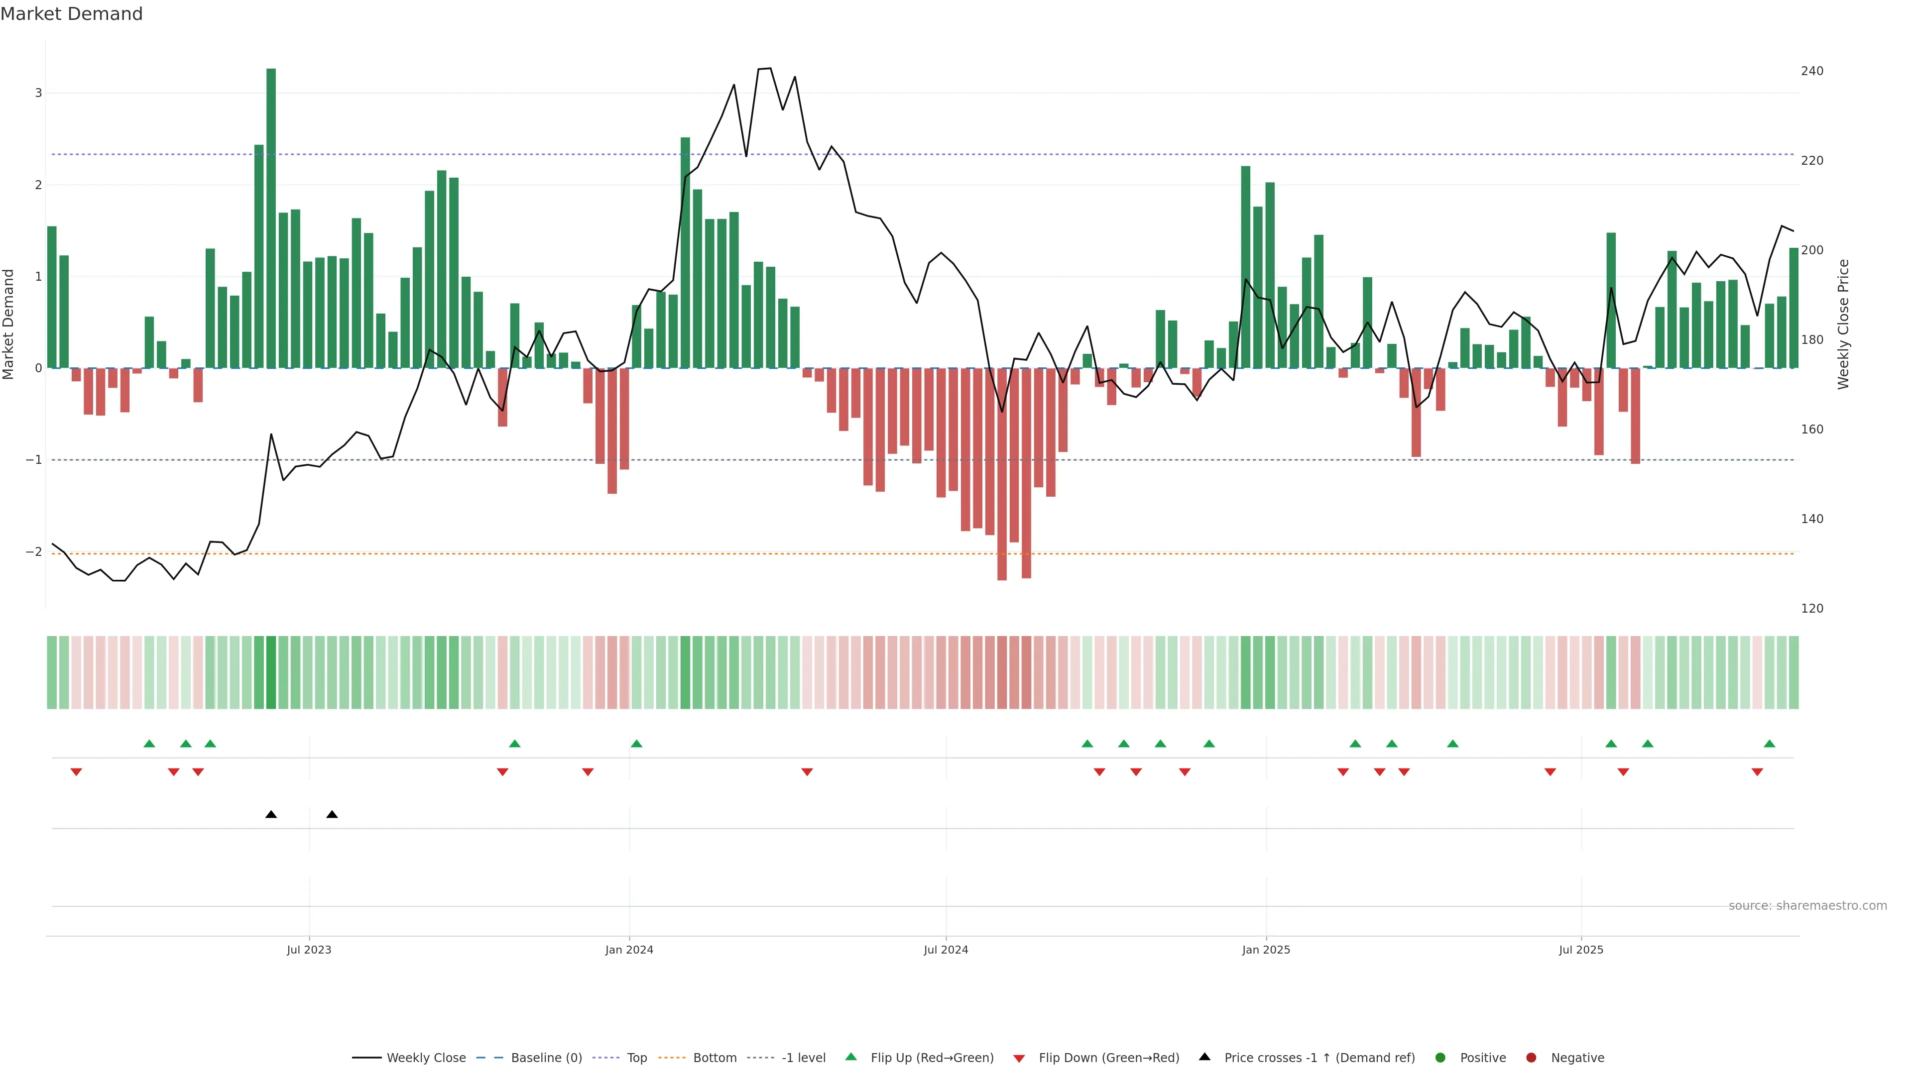Image resolution: width=1912 pixels, height=1075 pixels.
Task: Click the Jul 2025 axis label
Action: (1581, 950)
